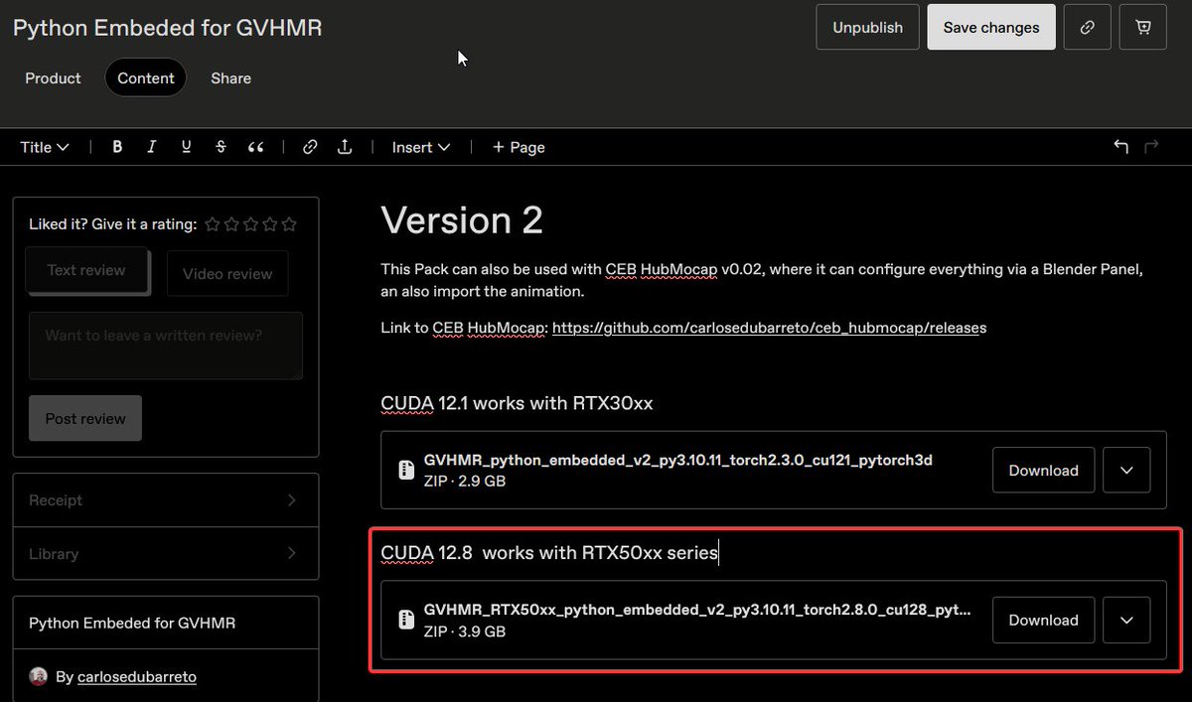Select the Text review tab
The width and height of the screenshot is (1192, 702).
pos(86,270)
